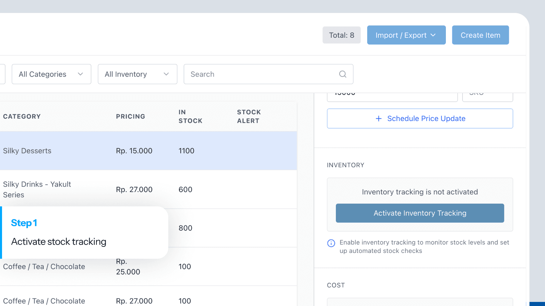Viewport: 545px width, 306px height.
Task: Click the Total: 8 badge
Action: point(342,35)
